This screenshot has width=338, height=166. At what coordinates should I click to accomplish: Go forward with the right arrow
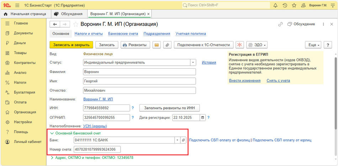(65, 25)
